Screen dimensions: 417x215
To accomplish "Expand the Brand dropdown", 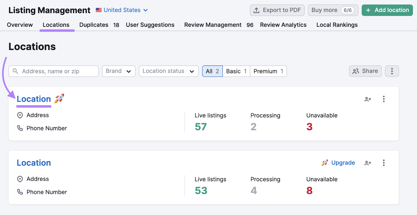I will click(119, 71).
